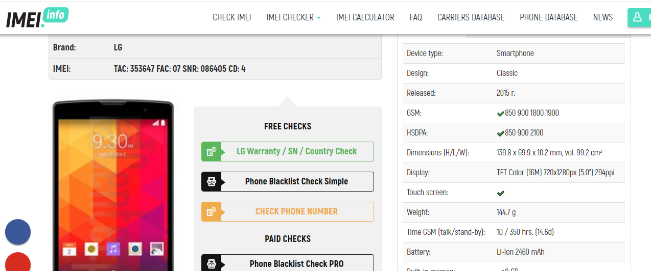Screen dimensions: 651x271
Task: Start Phone Blacklist Check Simple
Action: (x=296, y=182)
